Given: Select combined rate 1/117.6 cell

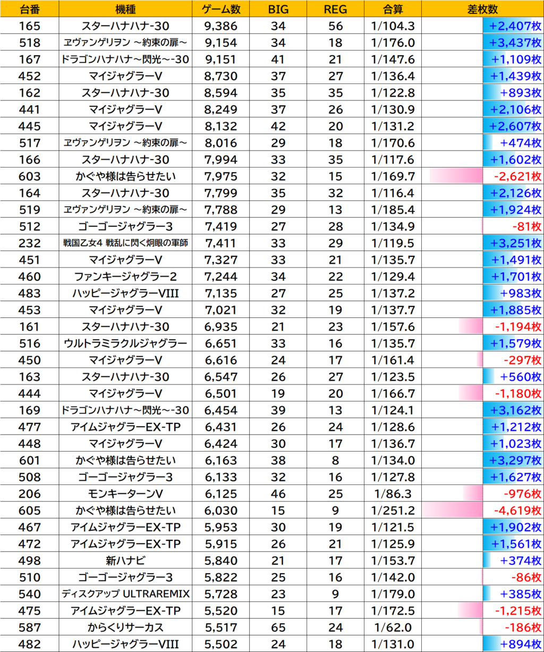Looking at the screenshot, I should click(393, 160).
